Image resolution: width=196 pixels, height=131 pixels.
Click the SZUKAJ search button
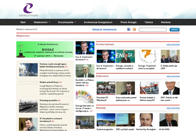pyautogui.click(x=174, y=29)
